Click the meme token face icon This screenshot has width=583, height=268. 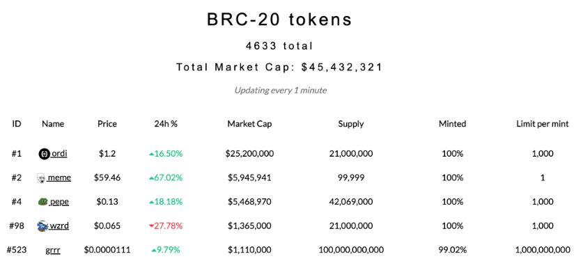coord(41,178)
